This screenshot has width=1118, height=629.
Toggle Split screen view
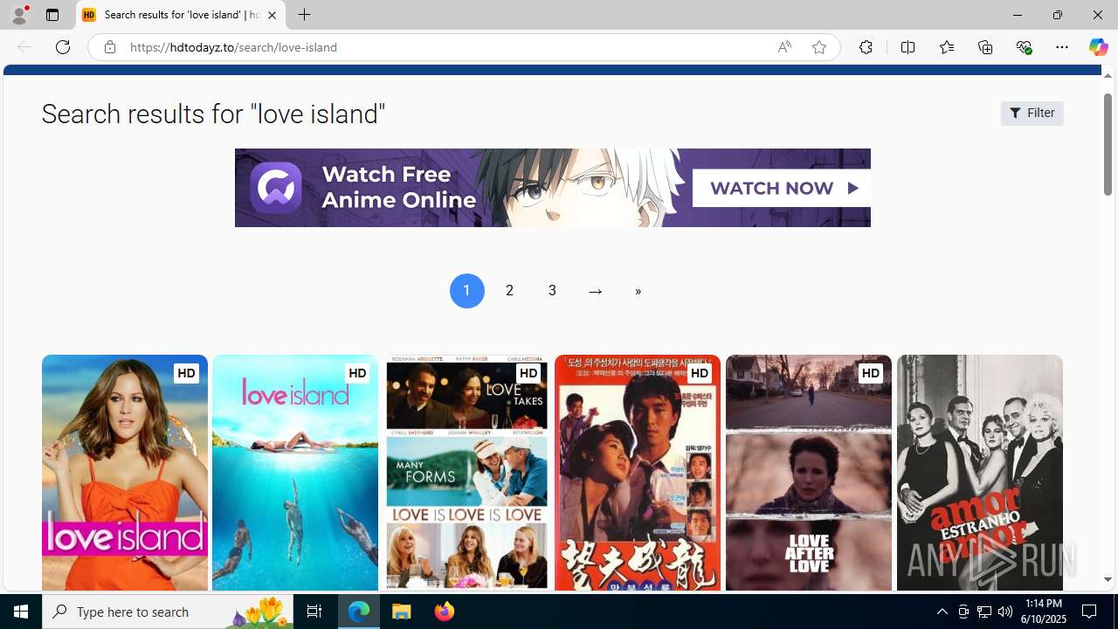coord(908,47)
